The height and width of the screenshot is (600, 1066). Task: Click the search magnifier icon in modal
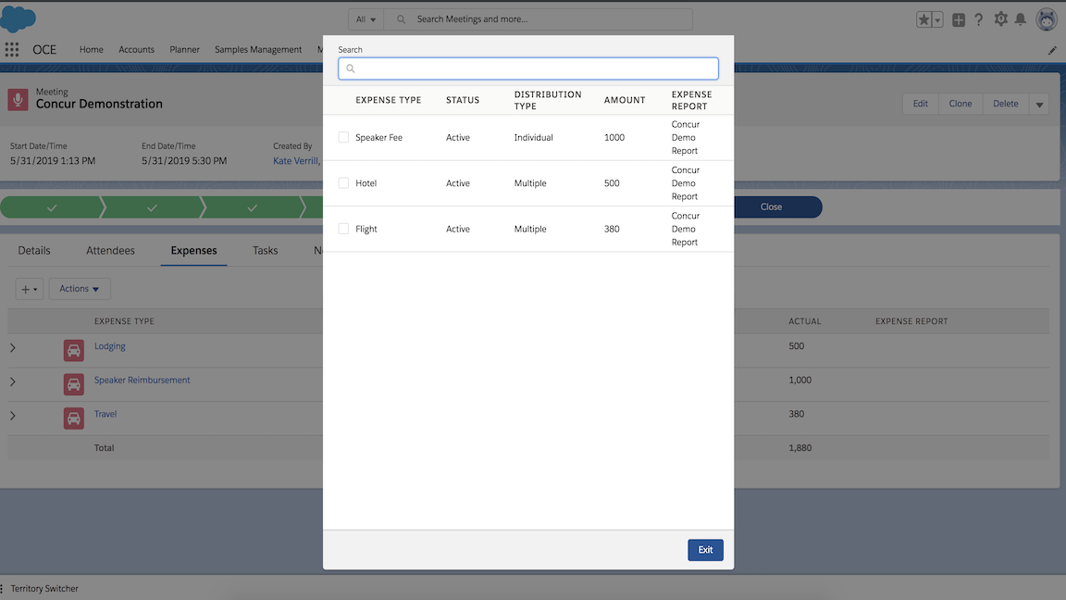click(x=351, y=69)
